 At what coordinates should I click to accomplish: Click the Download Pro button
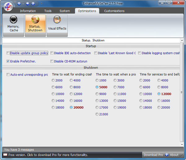[x=153, y=155]
